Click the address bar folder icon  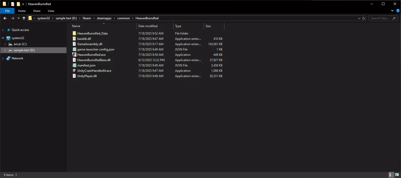coord(30,18)
